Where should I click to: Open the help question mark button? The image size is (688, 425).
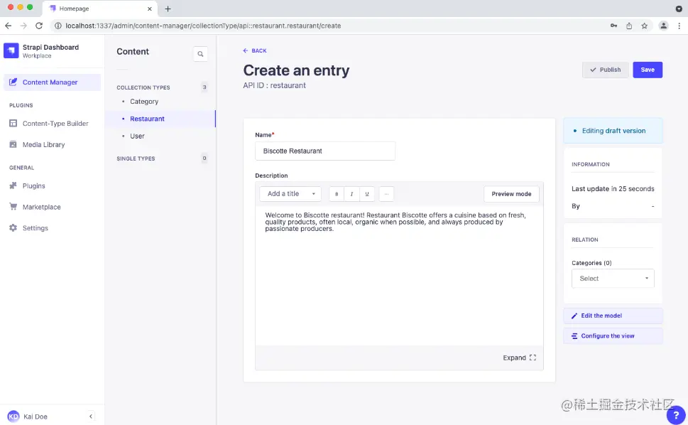676,415
